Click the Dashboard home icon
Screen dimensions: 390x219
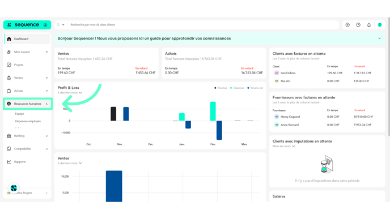click(x=9, y=39)
